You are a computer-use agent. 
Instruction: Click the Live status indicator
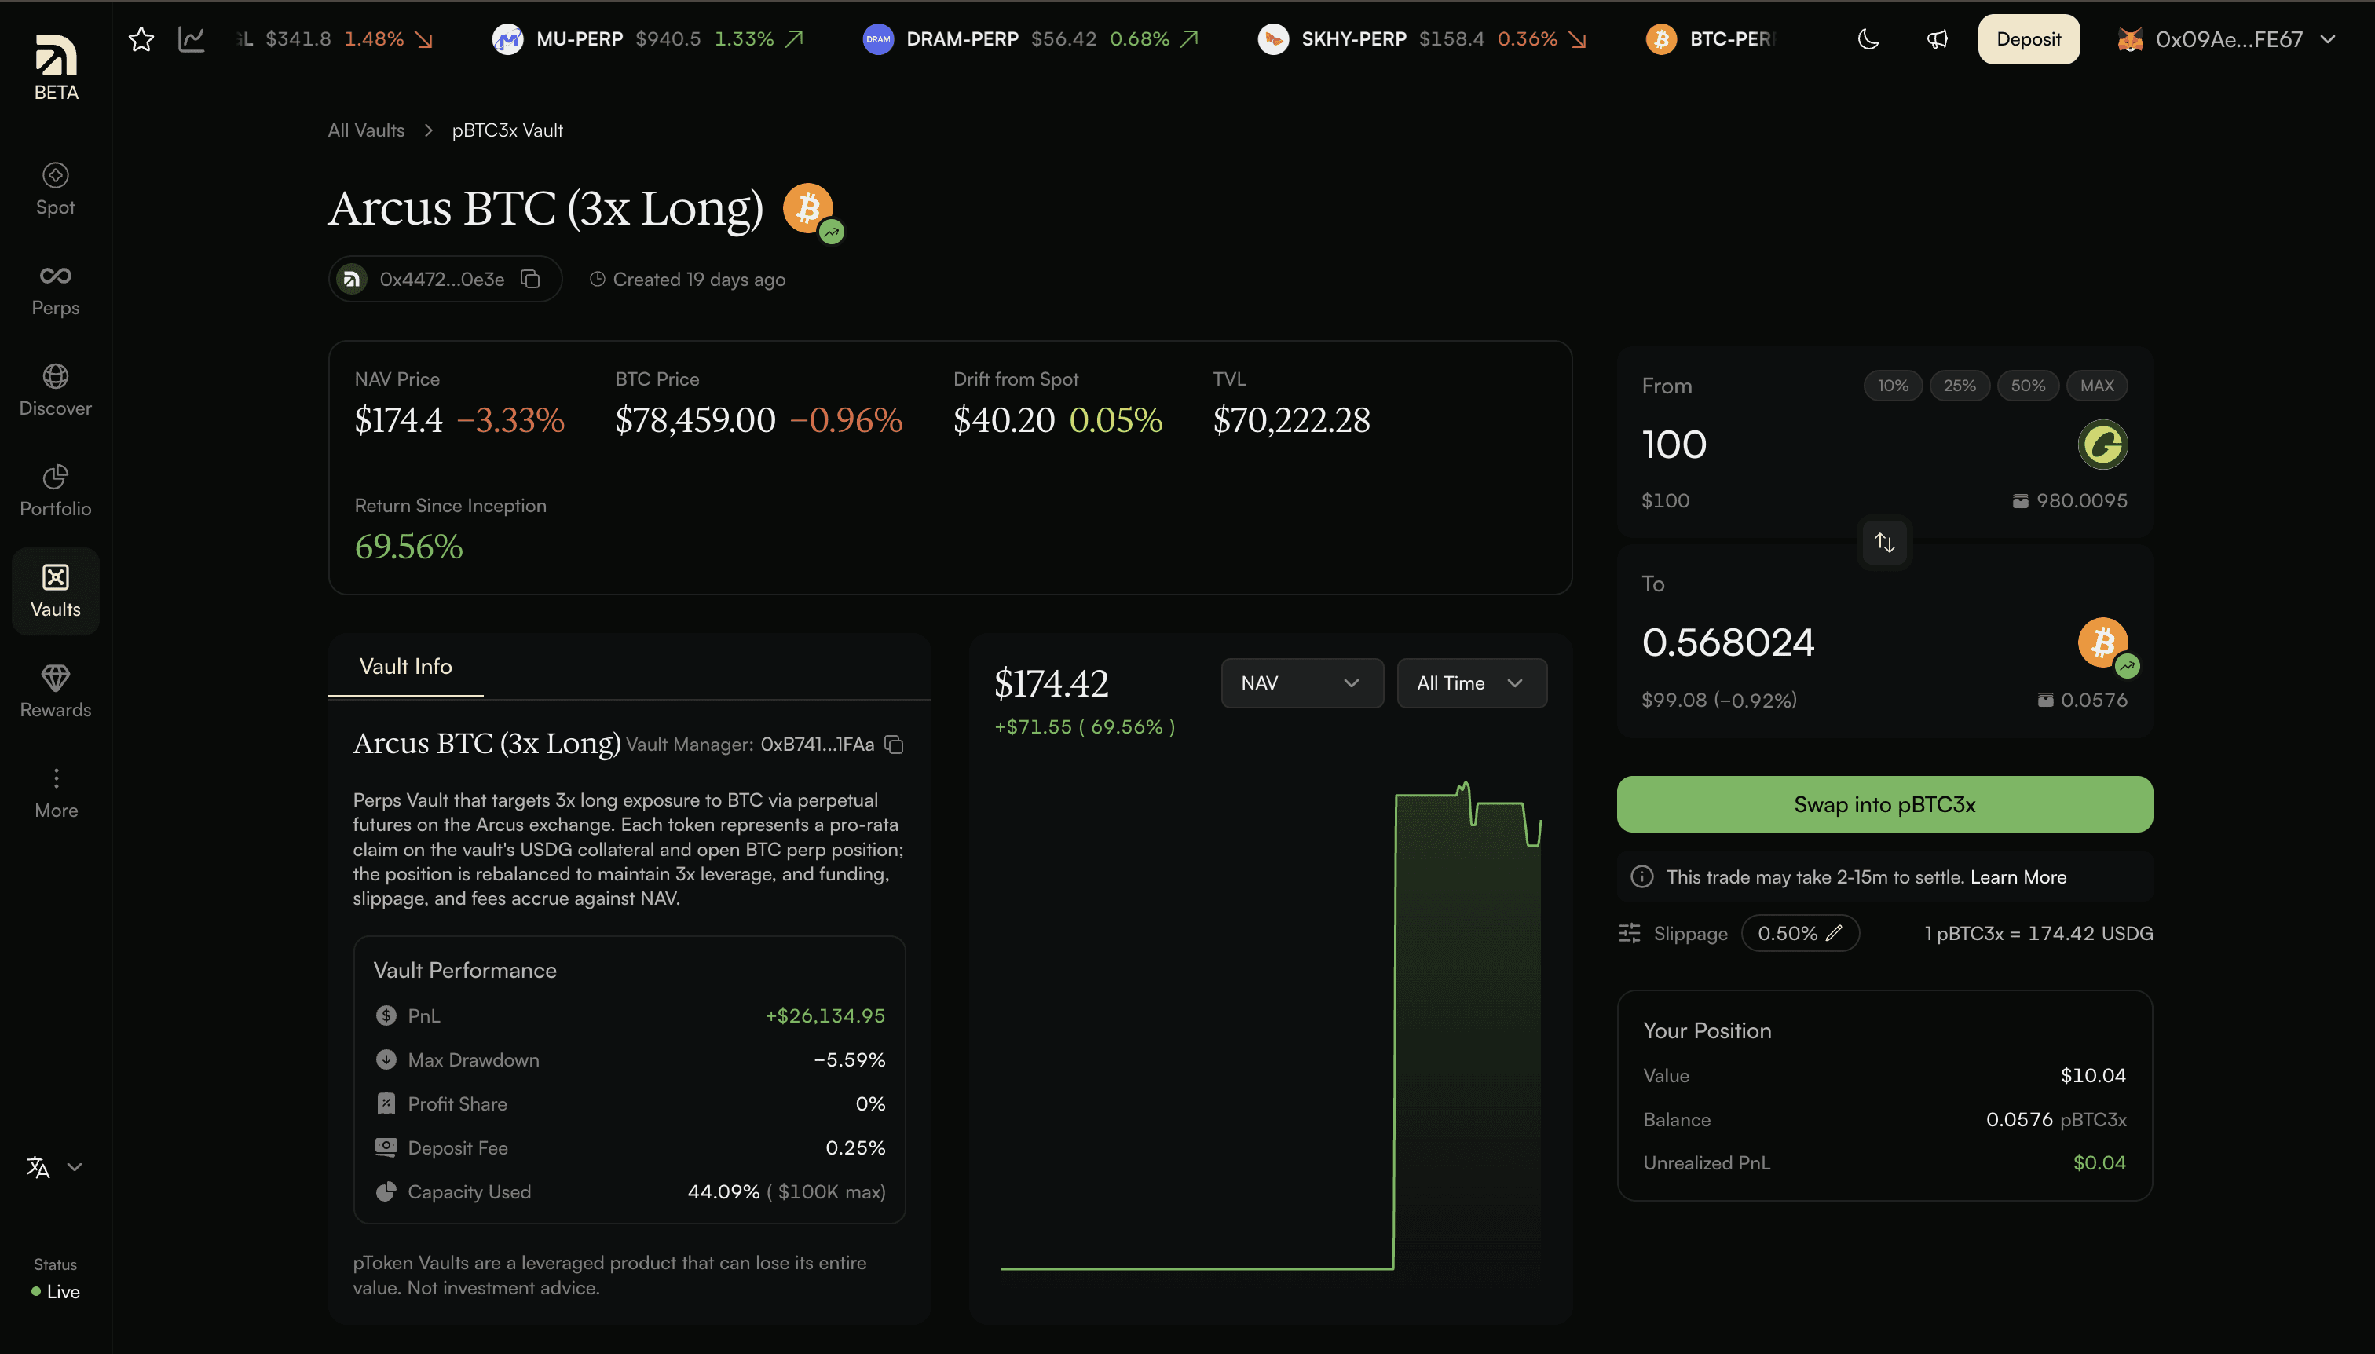56,1292
